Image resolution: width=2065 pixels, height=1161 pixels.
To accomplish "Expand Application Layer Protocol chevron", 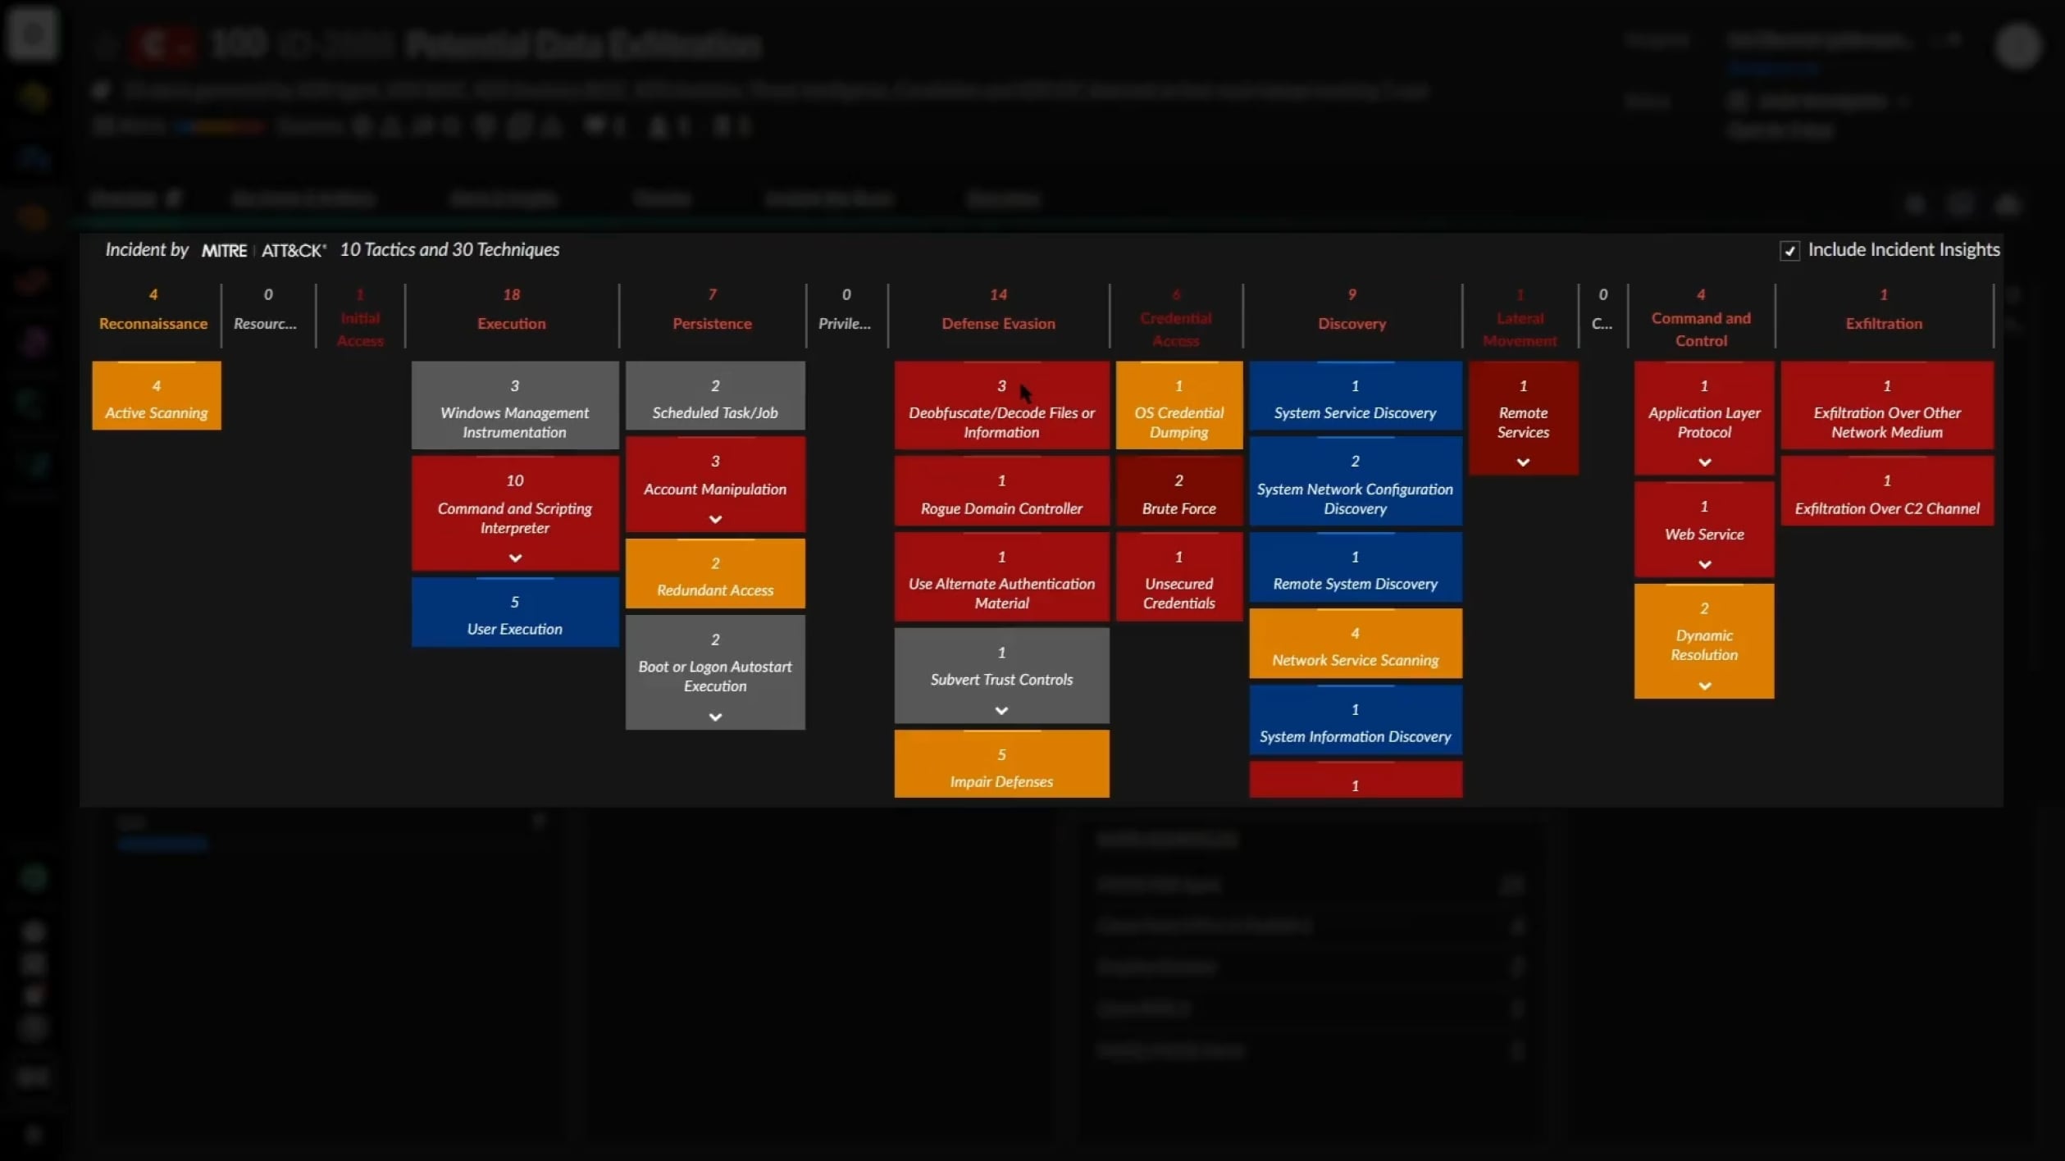I will point(1704,462).
